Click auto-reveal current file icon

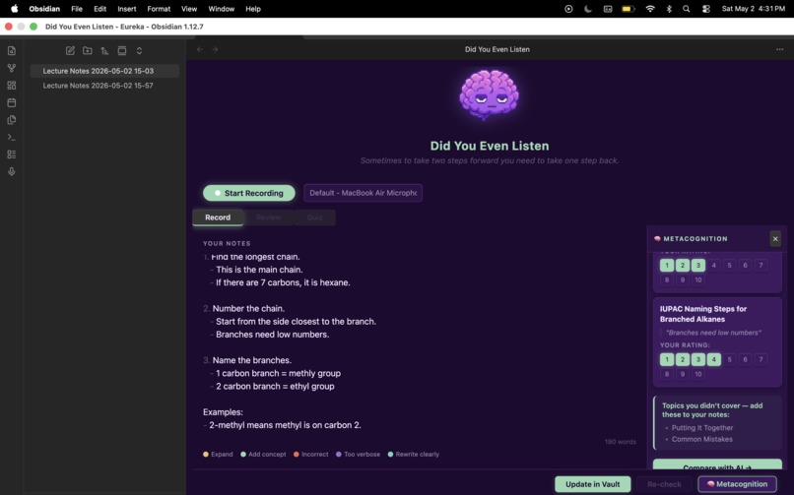[x=122, y=50]
